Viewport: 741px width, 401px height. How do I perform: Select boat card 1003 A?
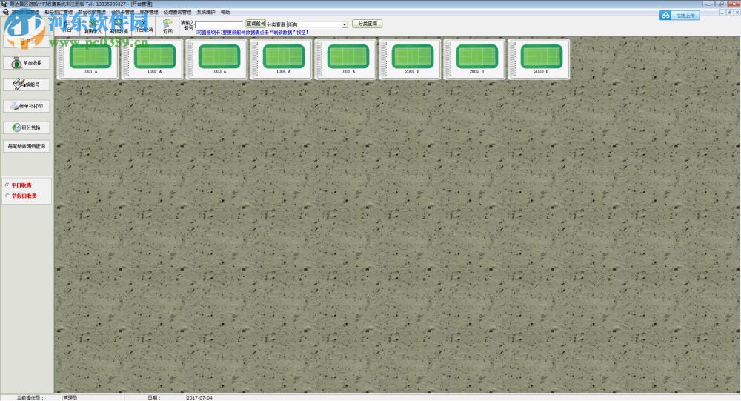216,59
